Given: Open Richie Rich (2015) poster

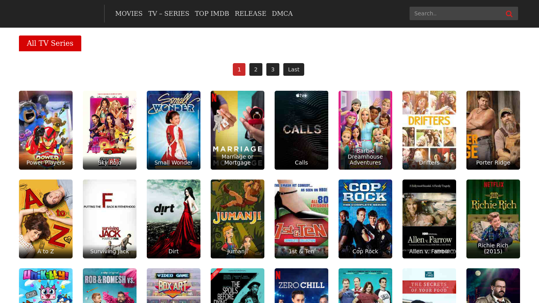Looking at the screenshot, I should pyautogui.click(x=493, y=219).
